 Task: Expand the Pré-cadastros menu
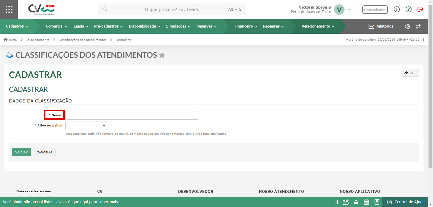pyautogui.click(x=108, y=26)
